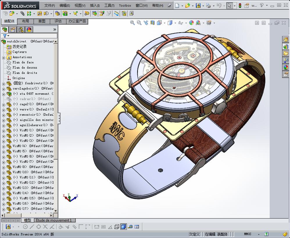This screenshot has height=238, width=290.
Task: Open the Appearances color ball task pane icon
Action: 286,67
